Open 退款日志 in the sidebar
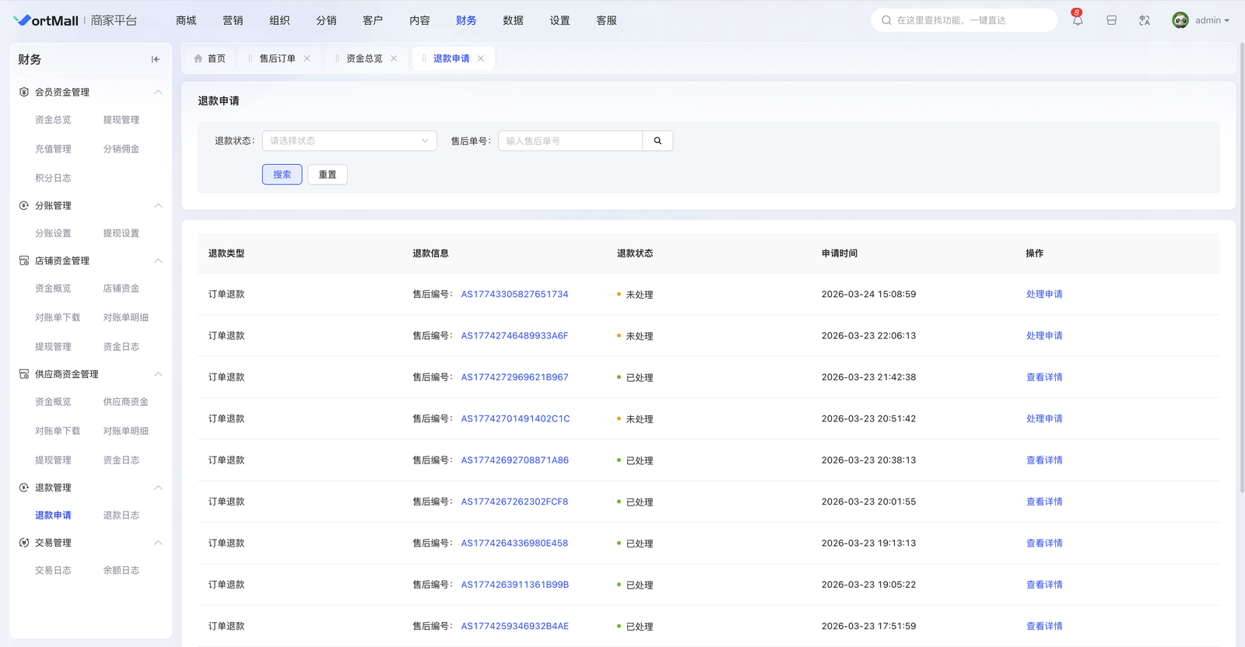Screen dimensions: 1245x647 121,516
